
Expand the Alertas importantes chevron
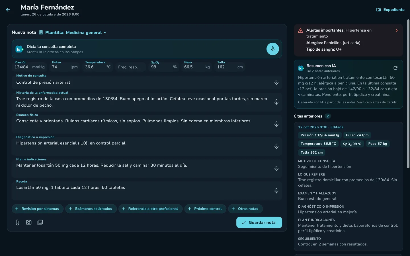397,30
